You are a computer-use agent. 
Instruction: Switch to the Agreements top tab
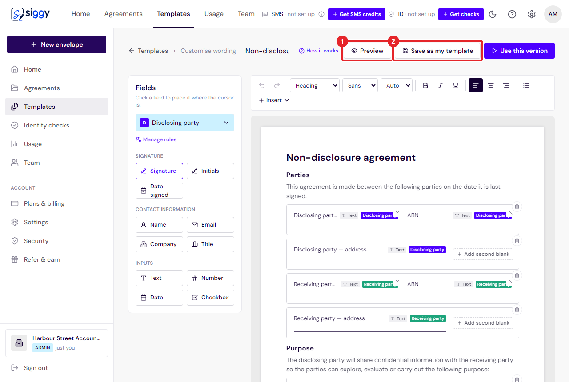(124, 14)
